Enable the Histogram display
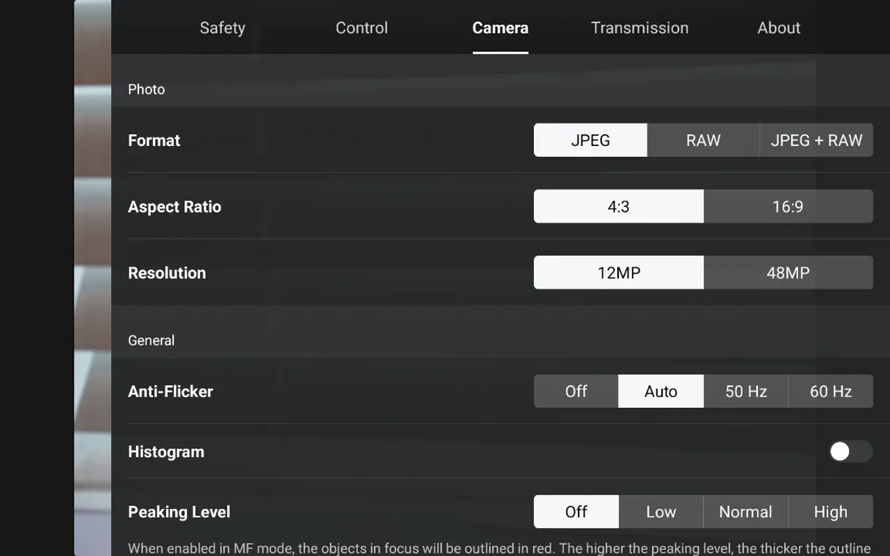Image resolution: width=890 pixels, height=556 pixels. pyautogui.click(x=850, y=452)
